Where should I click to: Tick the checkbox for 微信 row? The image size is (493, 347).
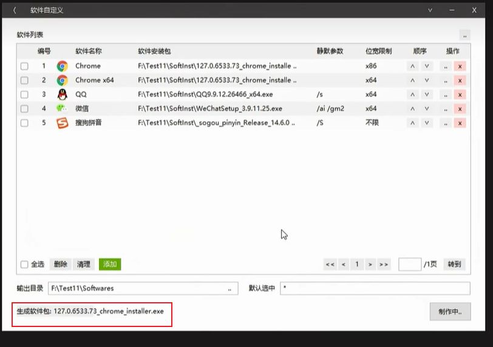click(24, 109)
